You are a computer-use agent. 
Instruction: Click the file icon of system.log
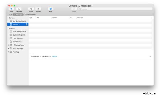[x=11, y=42]
